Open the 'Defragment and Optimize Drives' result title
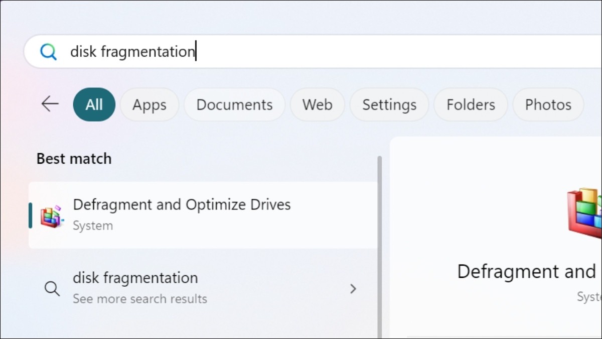The width and height of the screenshot is (602, 339). 182,205
